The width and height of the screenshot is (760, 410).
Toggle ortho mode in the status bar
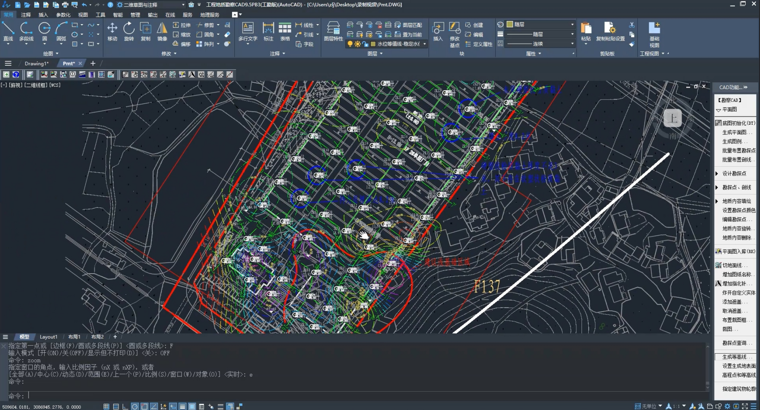pyautogui.click(x=125, y=406)
